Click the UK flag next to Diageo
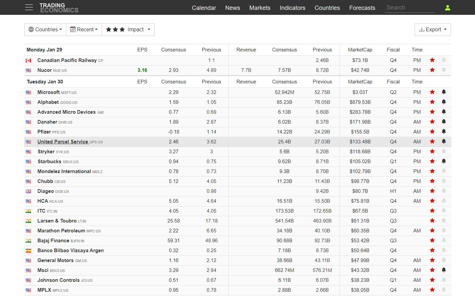The height and width of the screenshot is (296, 475). coord(29,192)
